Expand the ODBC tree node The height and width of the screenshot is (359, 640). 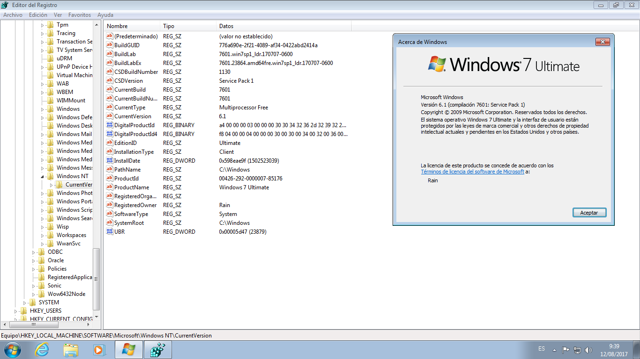pos(33,252)
